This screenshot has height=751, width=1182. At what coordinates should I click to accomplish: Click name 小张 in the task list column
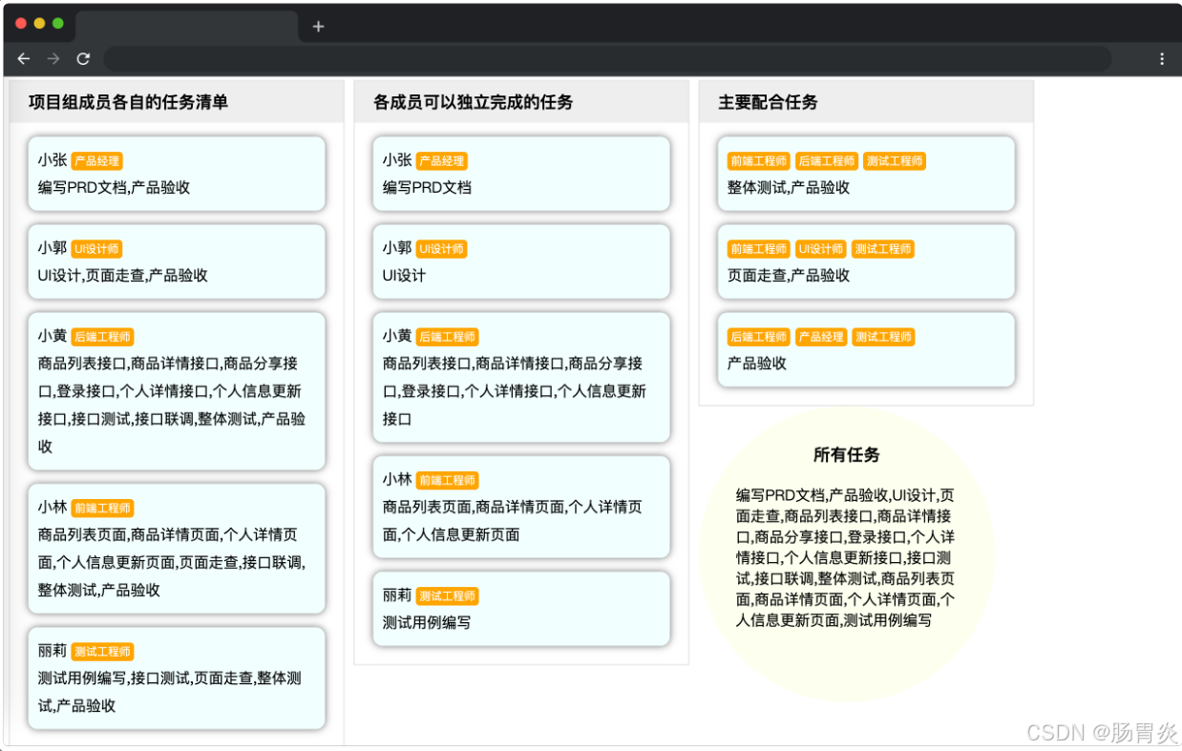click(53, 160)
